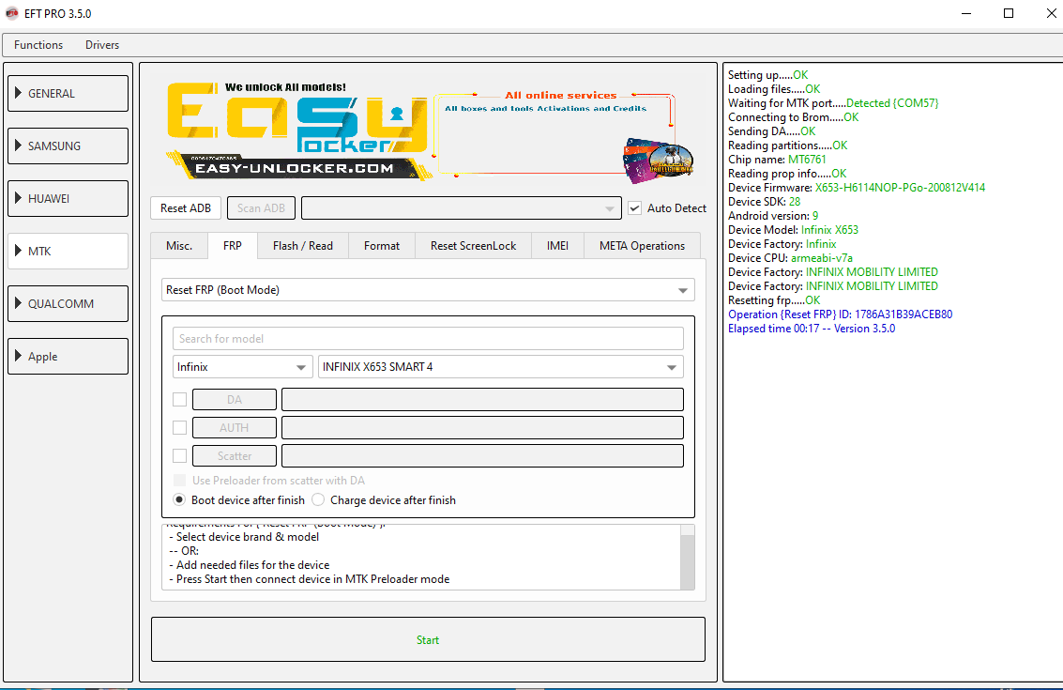The image size is (1063, 690).
Task: Expand the QUALCOMM category
Action: (x=68, y=304)
